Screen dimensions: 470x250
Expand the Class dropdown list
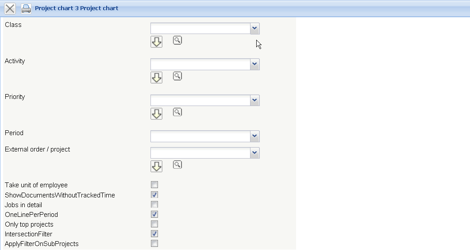[254, 29]
